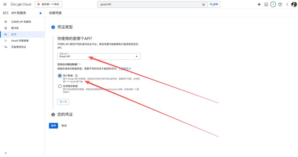Image resolution: width=298 pixels, height=157 pixels.
Task: Click the Gemini sparkle icon
Action: pos(259,4)
